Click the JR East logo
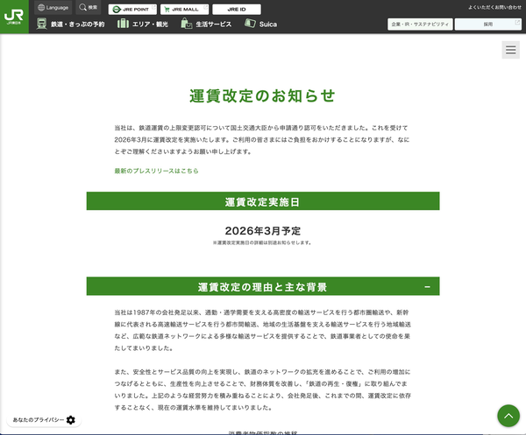 [14, 17]
